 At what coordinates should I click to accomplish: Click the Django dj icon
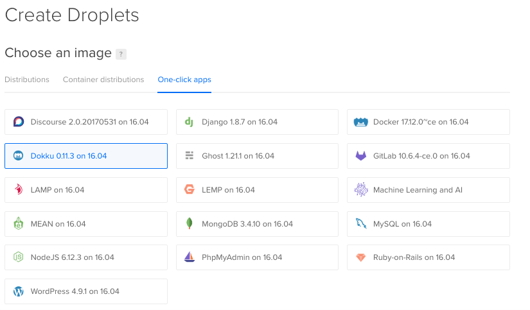[189, 122]
